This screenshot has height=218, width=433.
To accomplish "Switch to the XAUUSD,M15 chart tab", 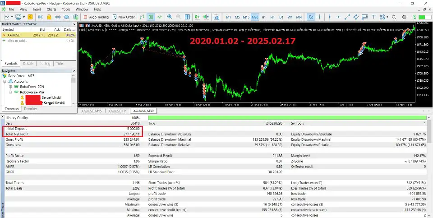I will [92, 111].
